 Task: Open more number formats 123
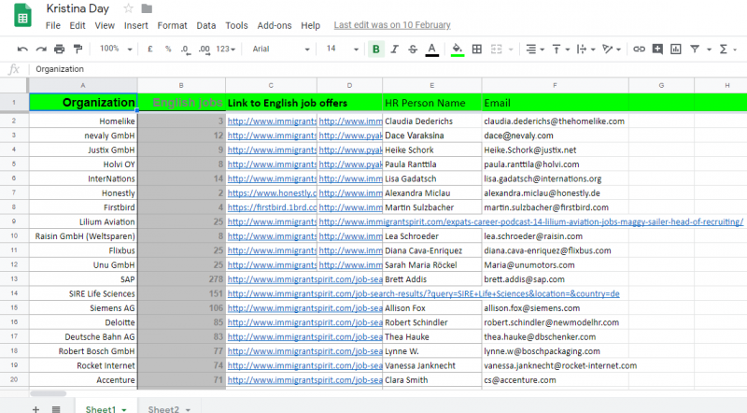[225, 49]
